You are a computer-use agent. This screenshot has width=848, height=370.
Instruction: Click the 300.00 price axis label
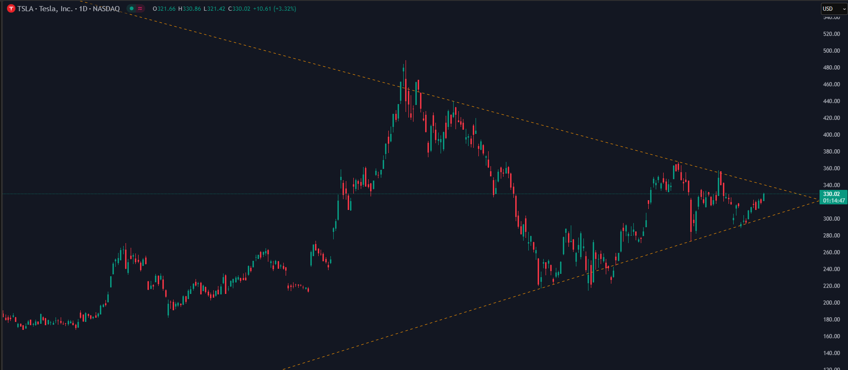(831, 219)
